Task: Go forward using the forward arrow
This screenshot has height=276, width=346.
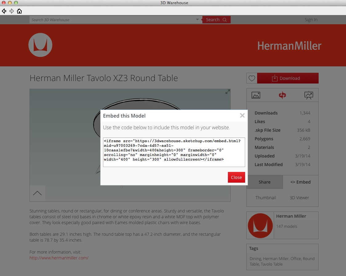Action: [11, 11]
